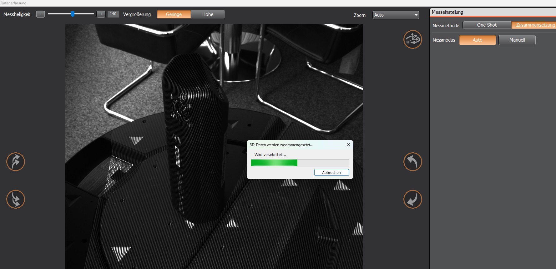Click the rotate stage icon at top right

point(412,39)
